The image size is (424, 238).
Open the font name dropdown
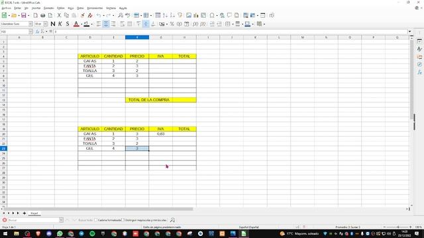pyautogui.click(x=30, y=24)
